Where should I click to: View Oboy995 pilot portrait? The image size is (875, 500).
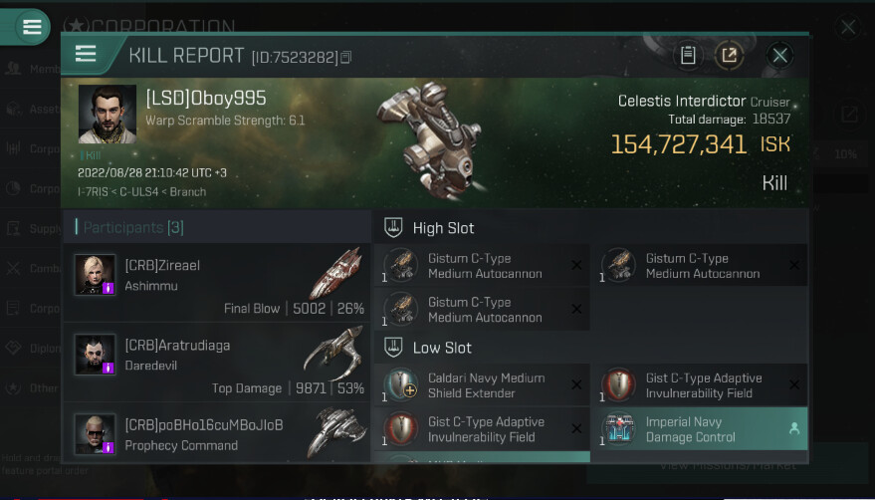click(108, 114)
